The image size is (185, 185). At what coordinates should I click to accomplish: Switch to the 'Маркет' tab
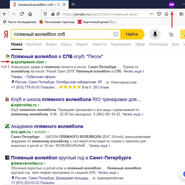(82, 44)
